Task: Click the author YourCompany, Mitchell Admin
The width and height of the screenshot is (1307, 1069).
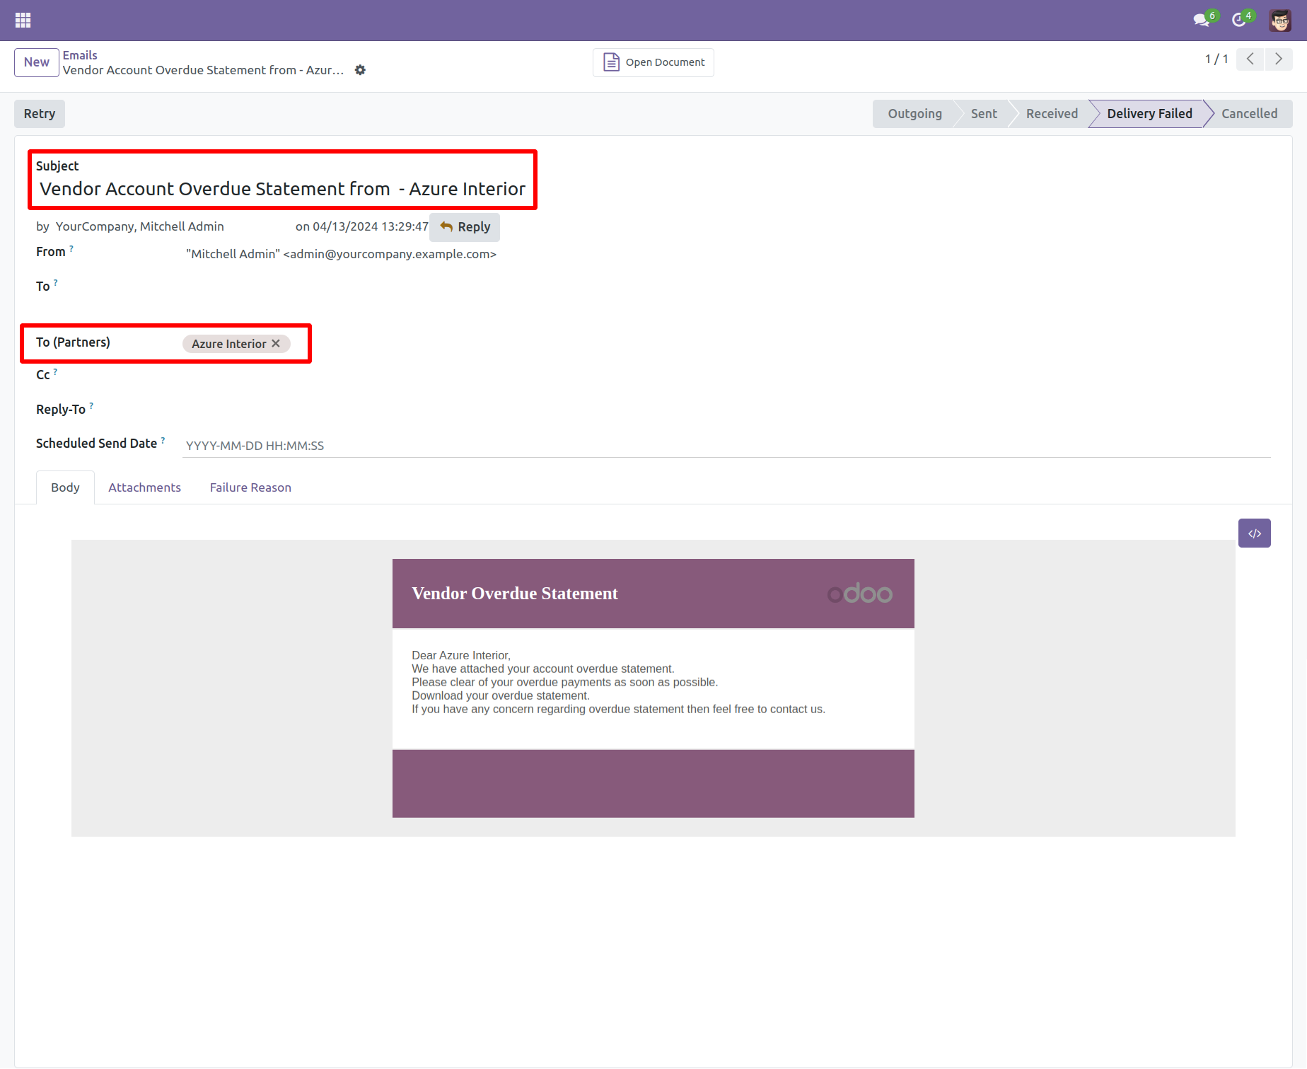Action: pyautogui.click(x=140, y=226)
